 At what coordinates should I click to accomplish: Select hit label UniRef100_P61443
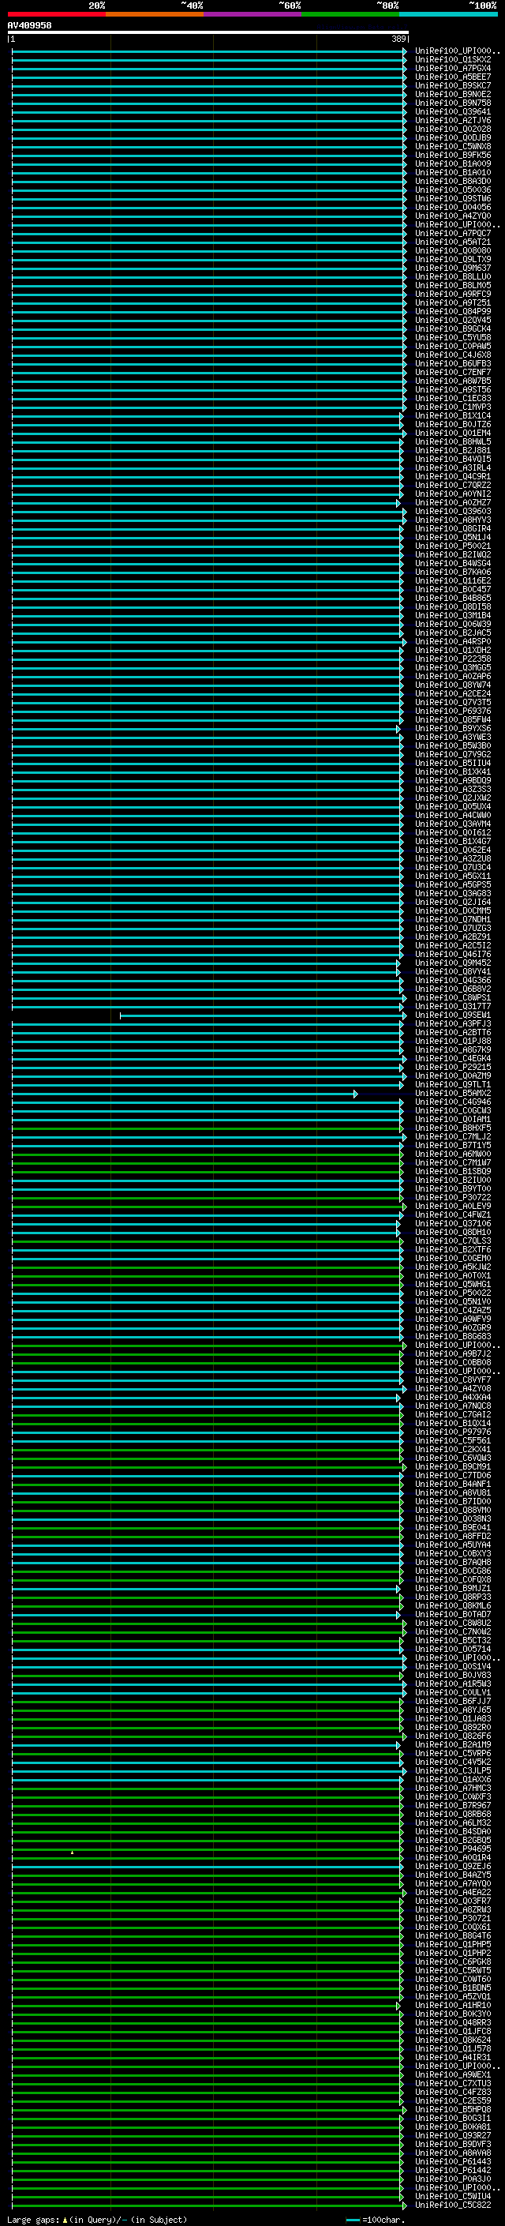(452, 2161)
